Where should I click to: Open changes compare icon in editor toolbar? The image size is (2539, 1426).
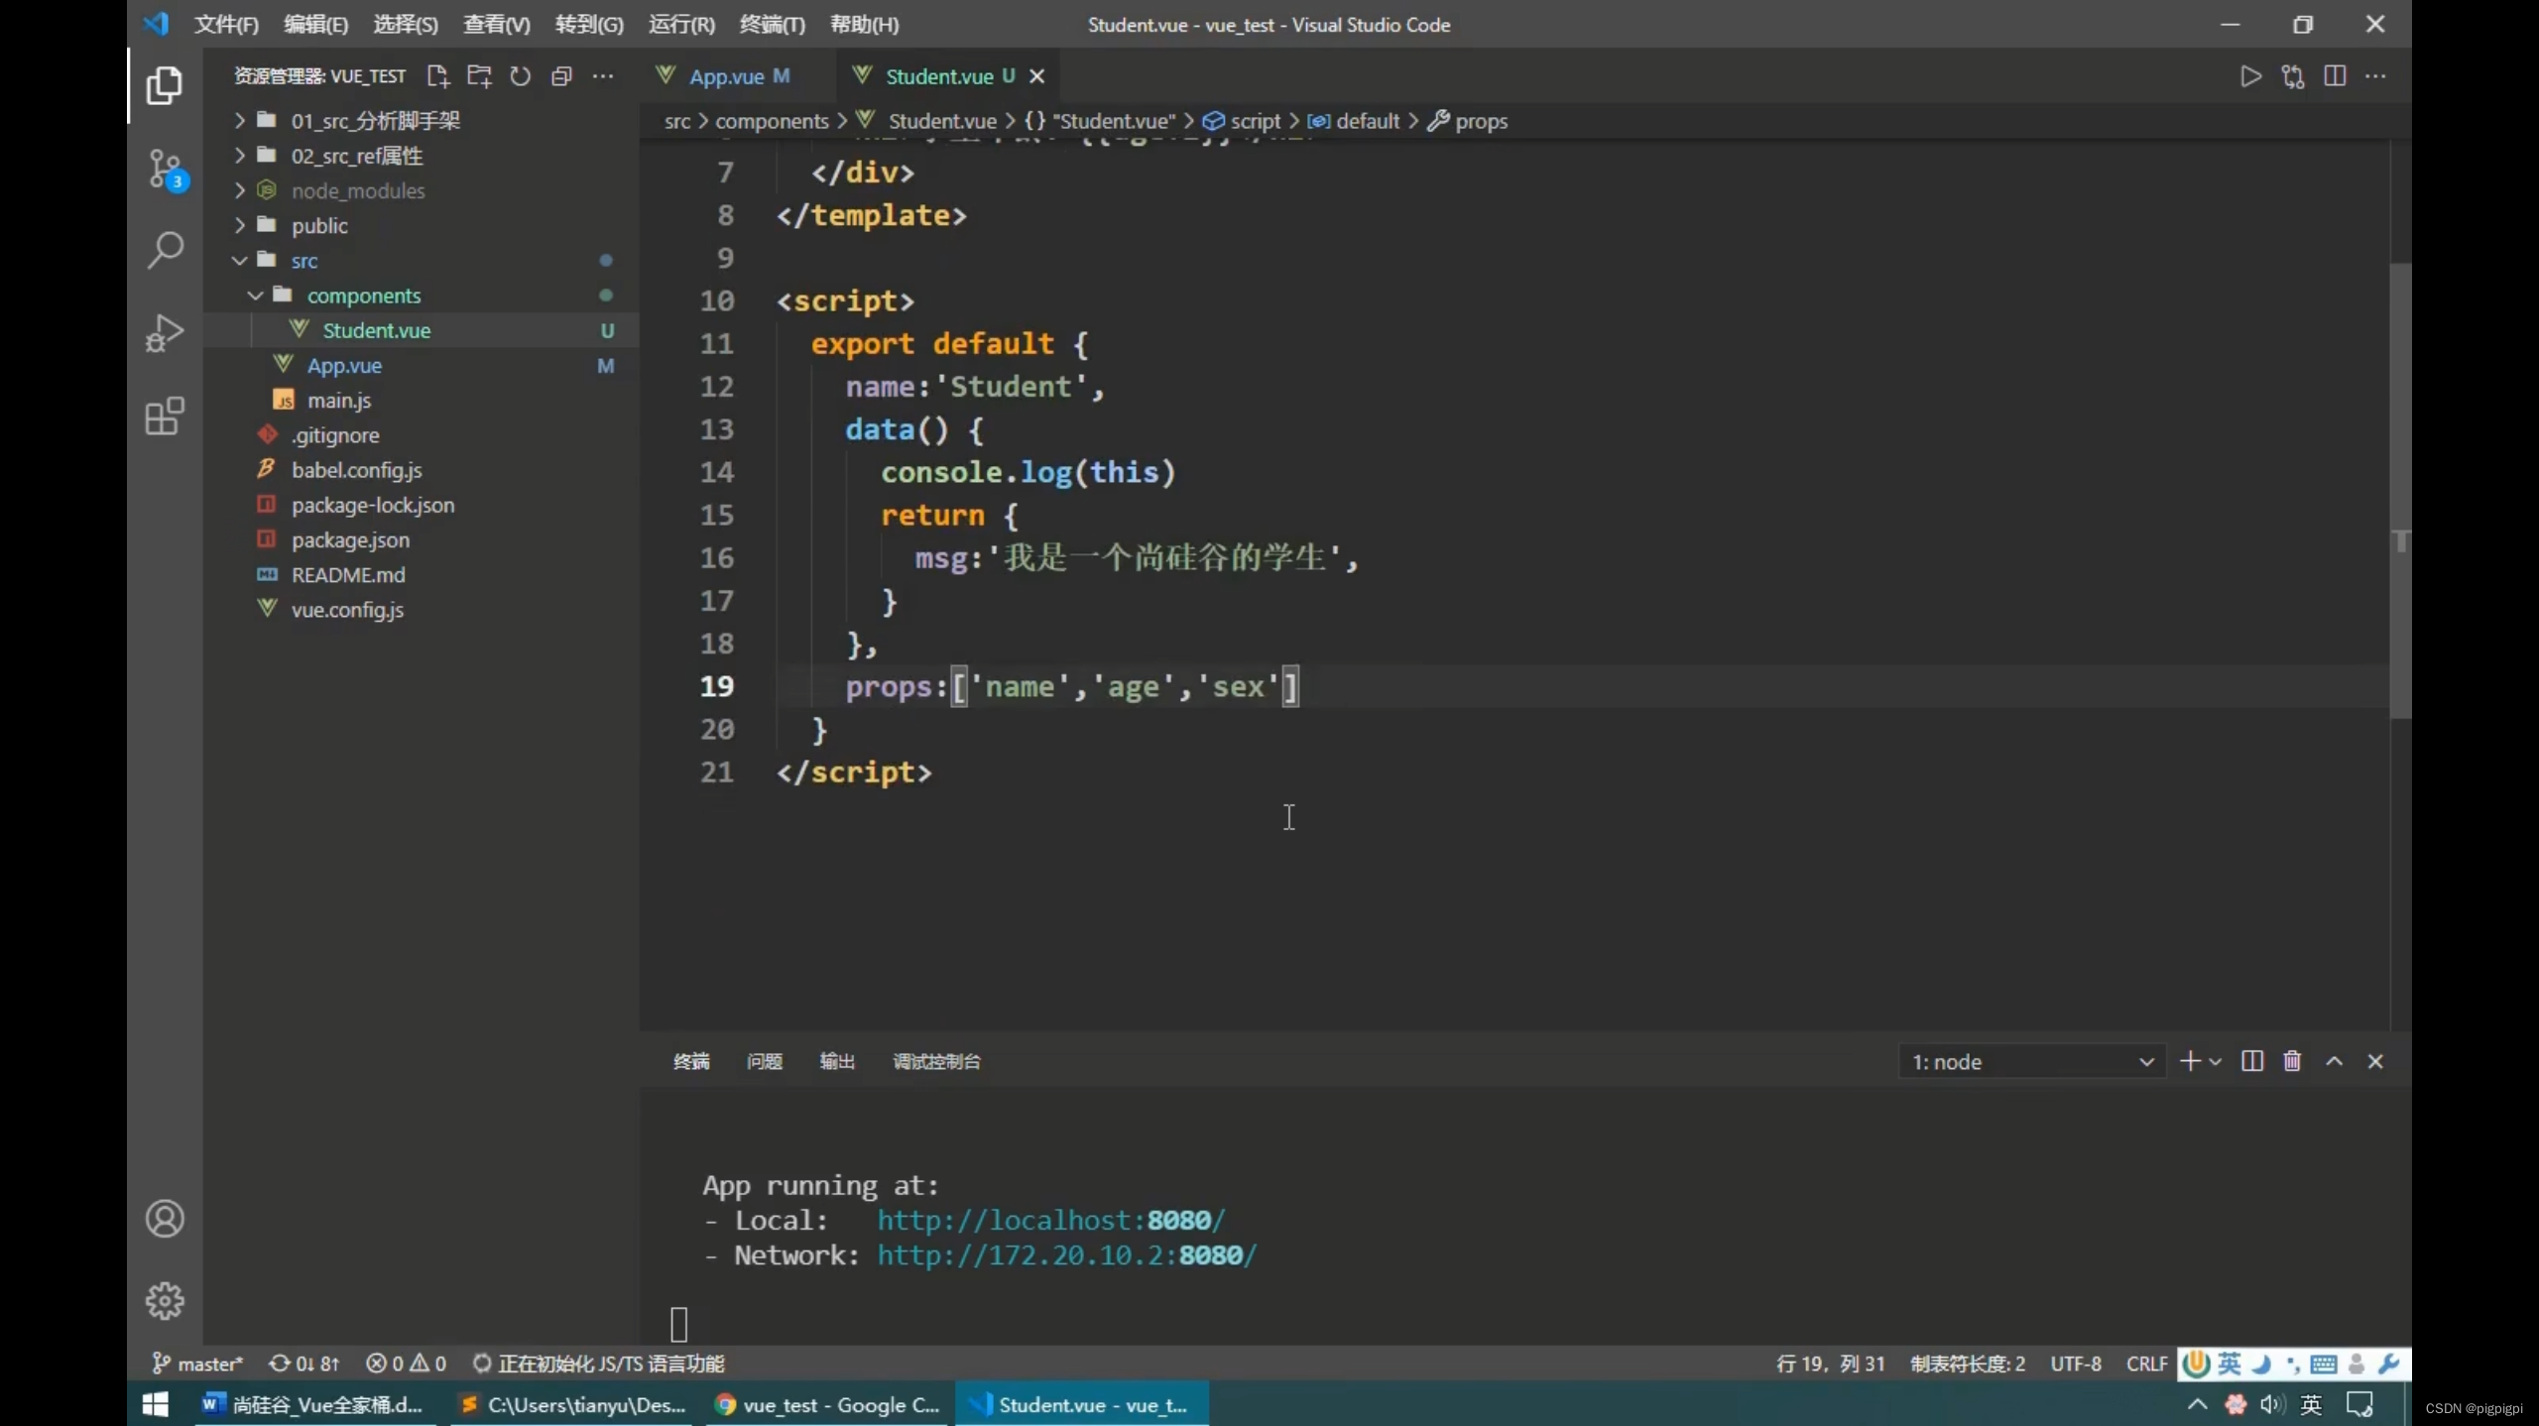coord(2293,76)
